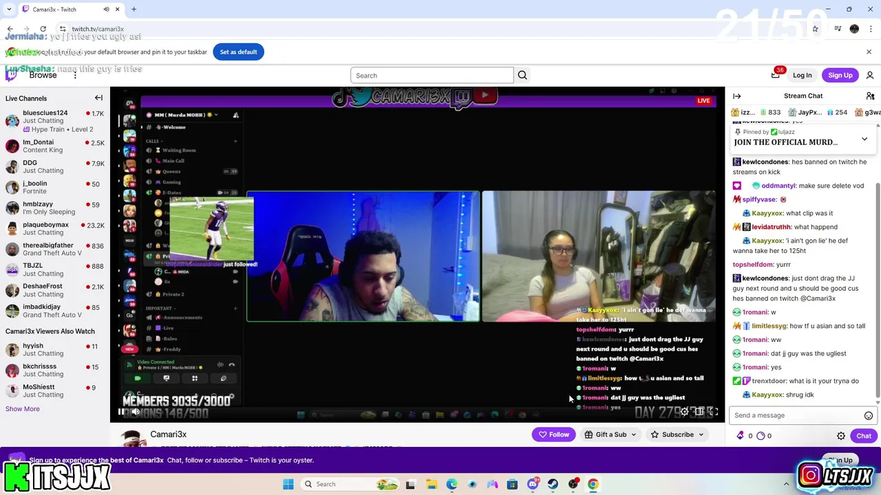This screenshot has height=495, width=881.
Task: Click username trenxtdoor in chat
Action: [x=769, y=381]
